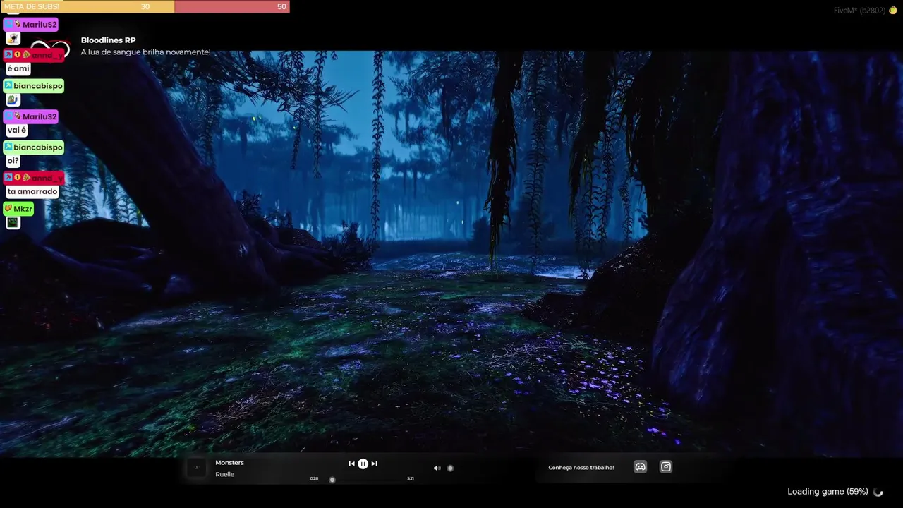Click the chat message "oi?"
Image resolution: width=903 pixels, height=508 pixels.
point(13,161)
